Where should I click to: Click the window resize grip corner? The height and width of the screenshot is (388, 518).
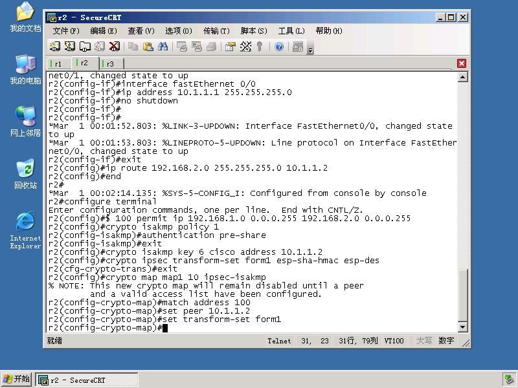[x=466, y=343]
